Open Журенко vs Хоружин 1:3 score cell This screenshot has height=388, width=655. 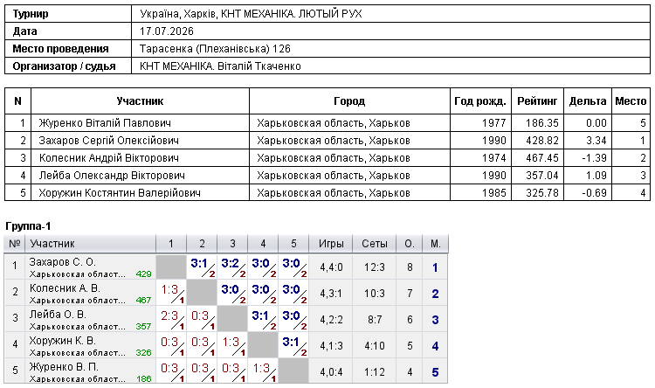click(263, 371)
